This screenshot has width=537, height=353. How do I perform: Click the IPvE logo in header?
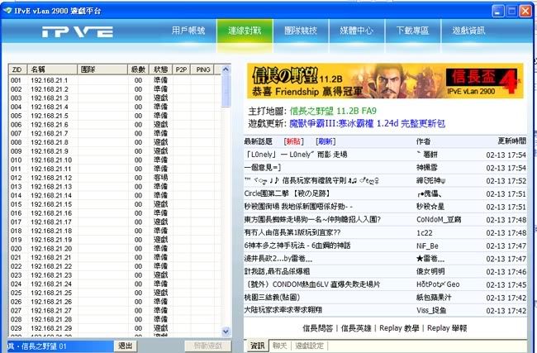(78, 32)
